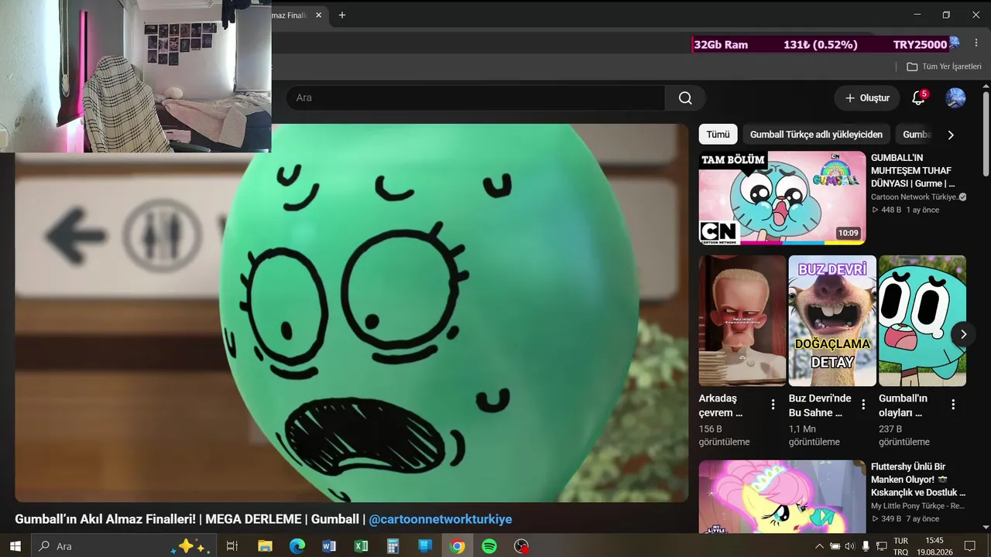Open options menu for Buz Devri'nde short

[863, 405]
